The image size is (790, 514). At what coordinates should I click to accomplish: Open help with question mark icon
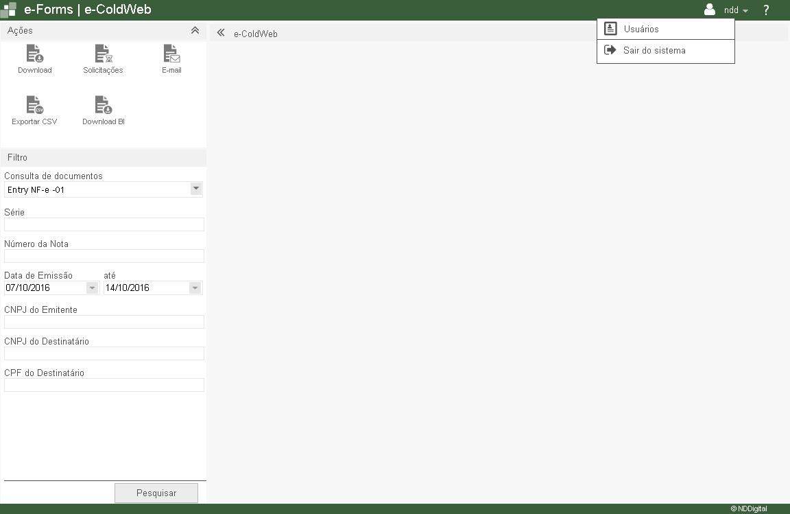(766, 10)
